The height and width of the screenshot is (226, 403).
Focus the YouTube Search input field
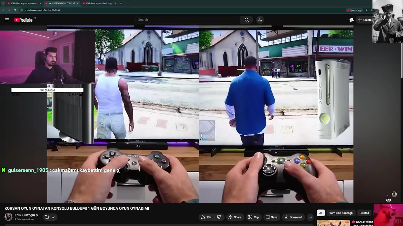tap(188, 20)
